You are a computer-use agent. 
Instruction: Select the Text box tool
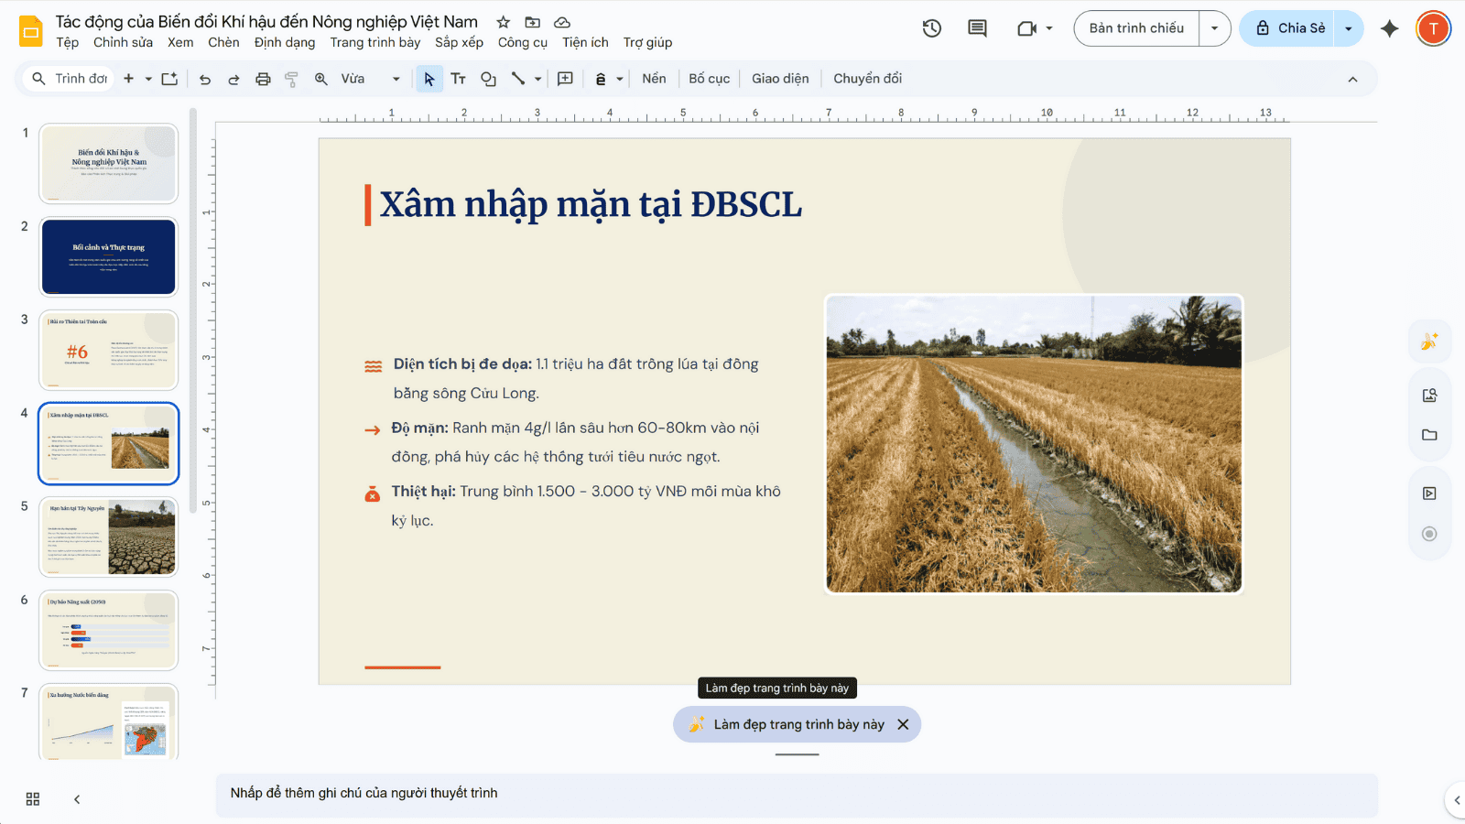(x=459, y=80)
